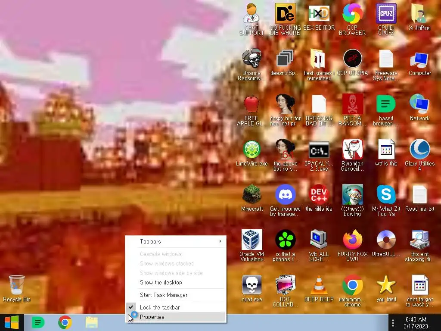Screen dimensions: 441x331
Task: Open the CHAT SUPPORT desktop icon
Action: (x=252, y=19)
